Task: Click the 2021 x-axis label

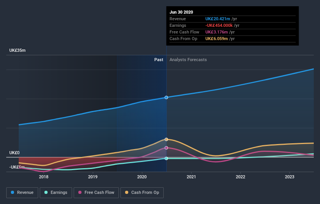Action: click(x=191, y=177)
